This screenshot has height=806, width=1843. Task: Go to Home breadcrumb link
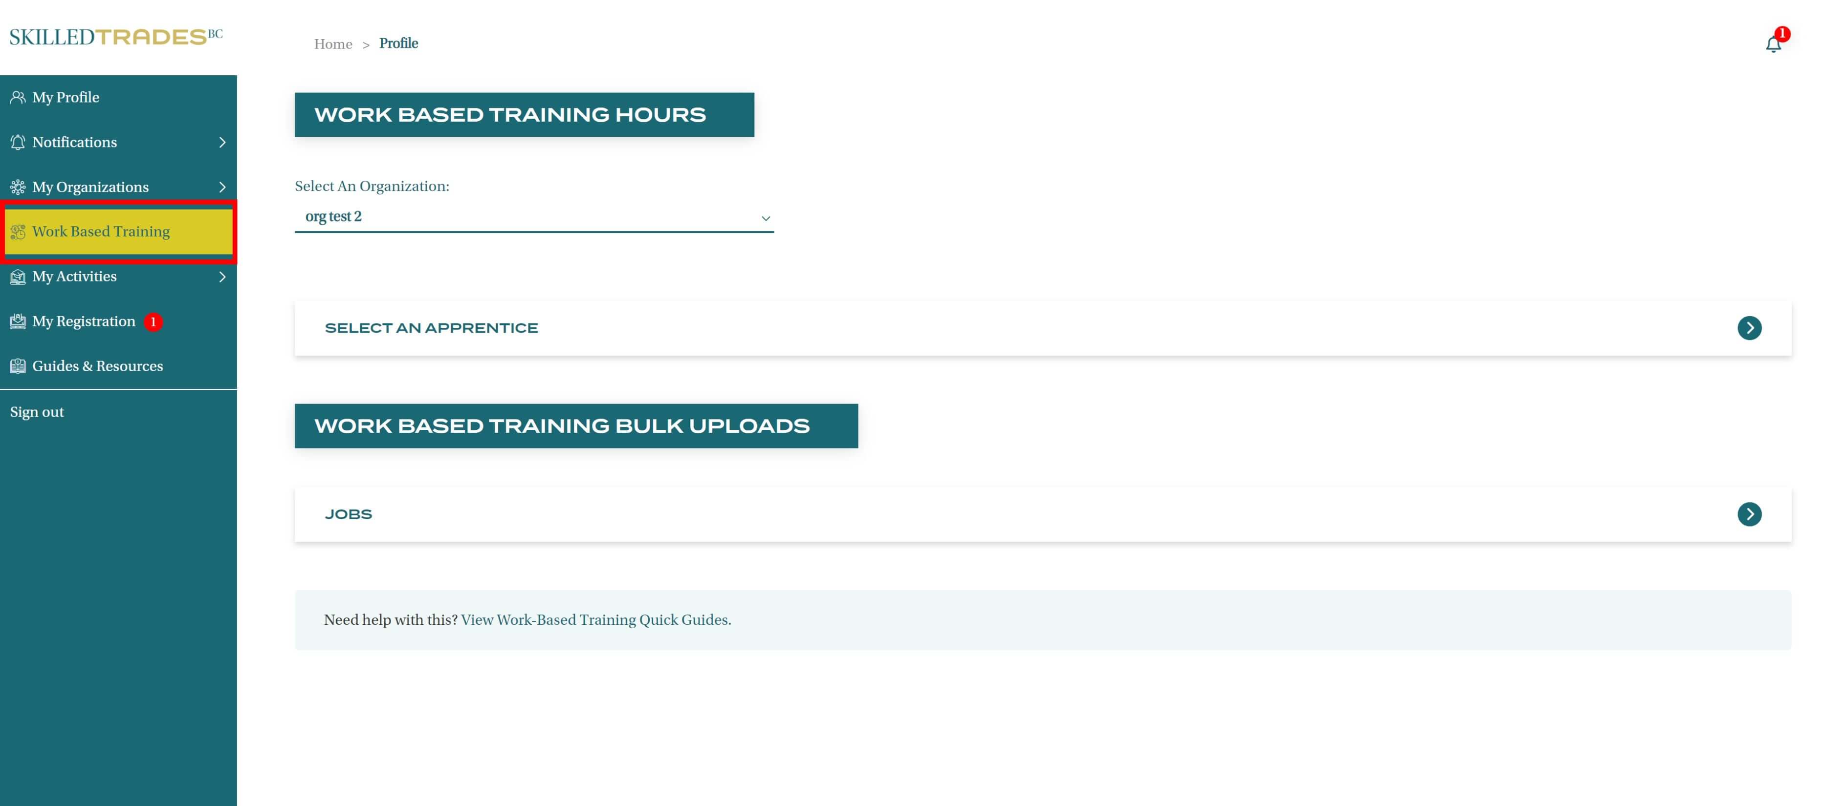click(x=333, y=44)
